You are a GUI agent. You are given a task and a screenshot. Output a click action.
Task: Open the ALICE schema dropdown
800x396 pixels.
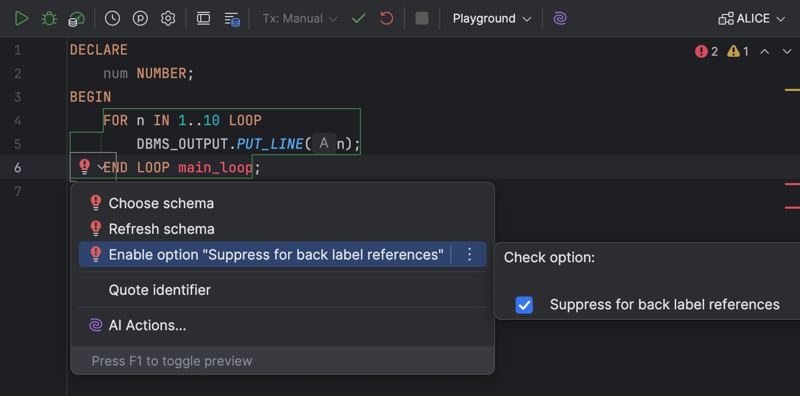point(752,18)
